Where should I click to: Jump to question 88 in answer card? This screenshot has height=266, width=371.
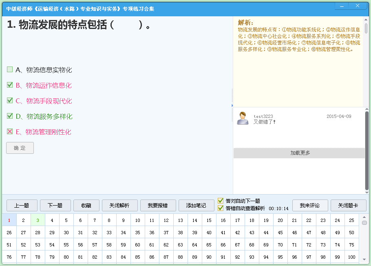(181, 257)
